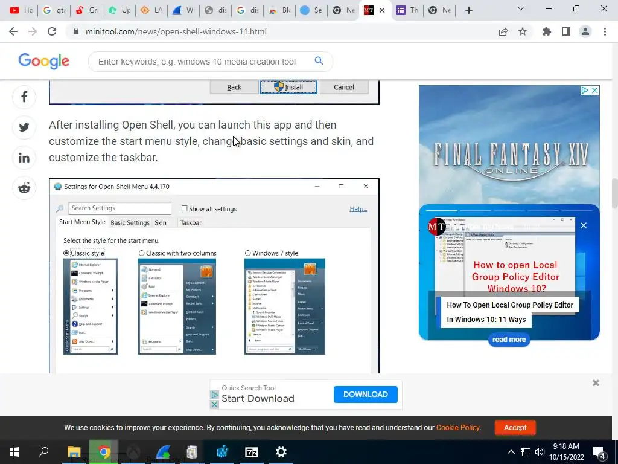618x464 pixels.
Task: Open the Chrome three-dot menu
Action: click(x=605, y=31)
